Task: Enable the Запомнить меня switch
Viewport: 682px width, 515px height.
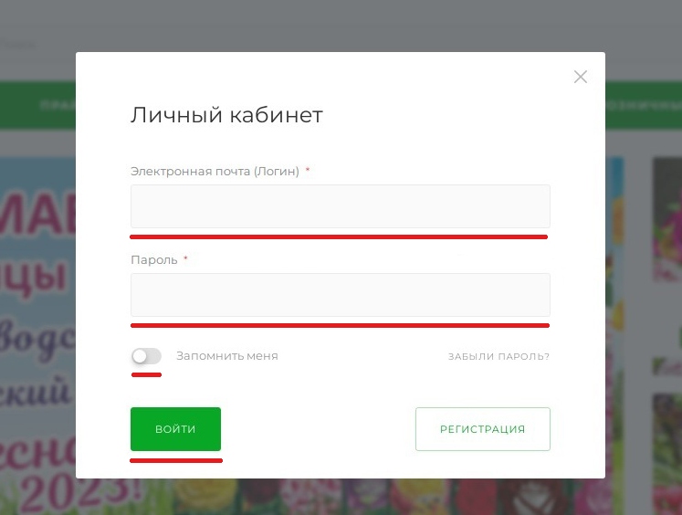Action: 147,356
